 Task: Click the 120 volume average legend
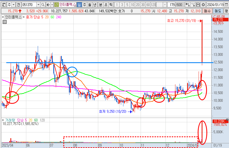[42, 120]
